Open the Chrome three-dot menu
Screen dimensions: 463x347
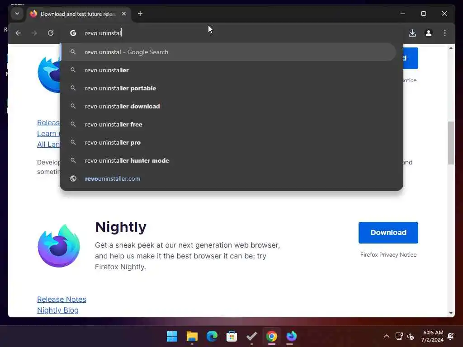[x=445, y=33]
